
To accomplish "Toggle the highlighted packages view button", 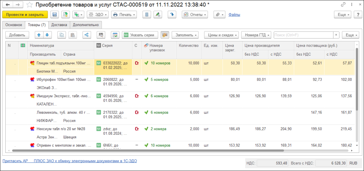I will click(x=165, y=35).
